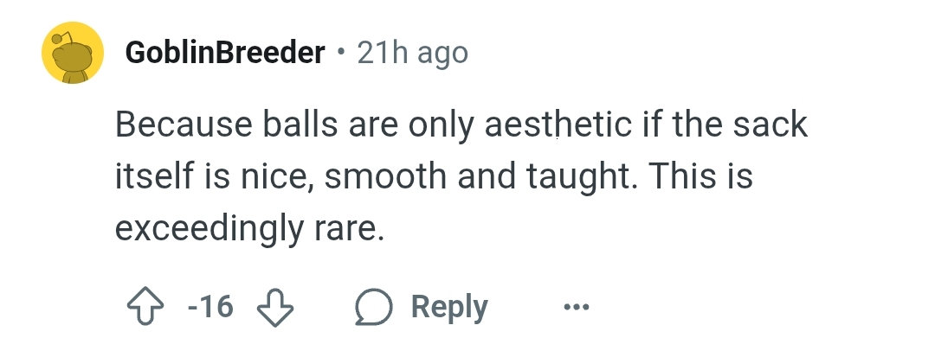Click the word 'exceedingly' in the last line

[x=209, y=229]
